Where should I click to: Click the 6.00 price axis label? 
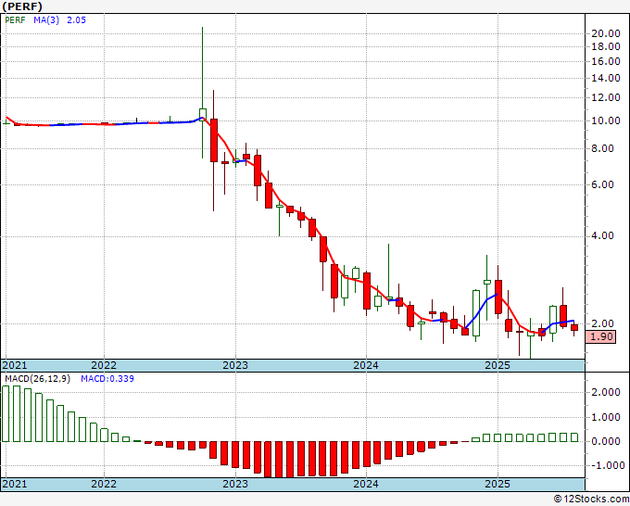coord(603,184)
